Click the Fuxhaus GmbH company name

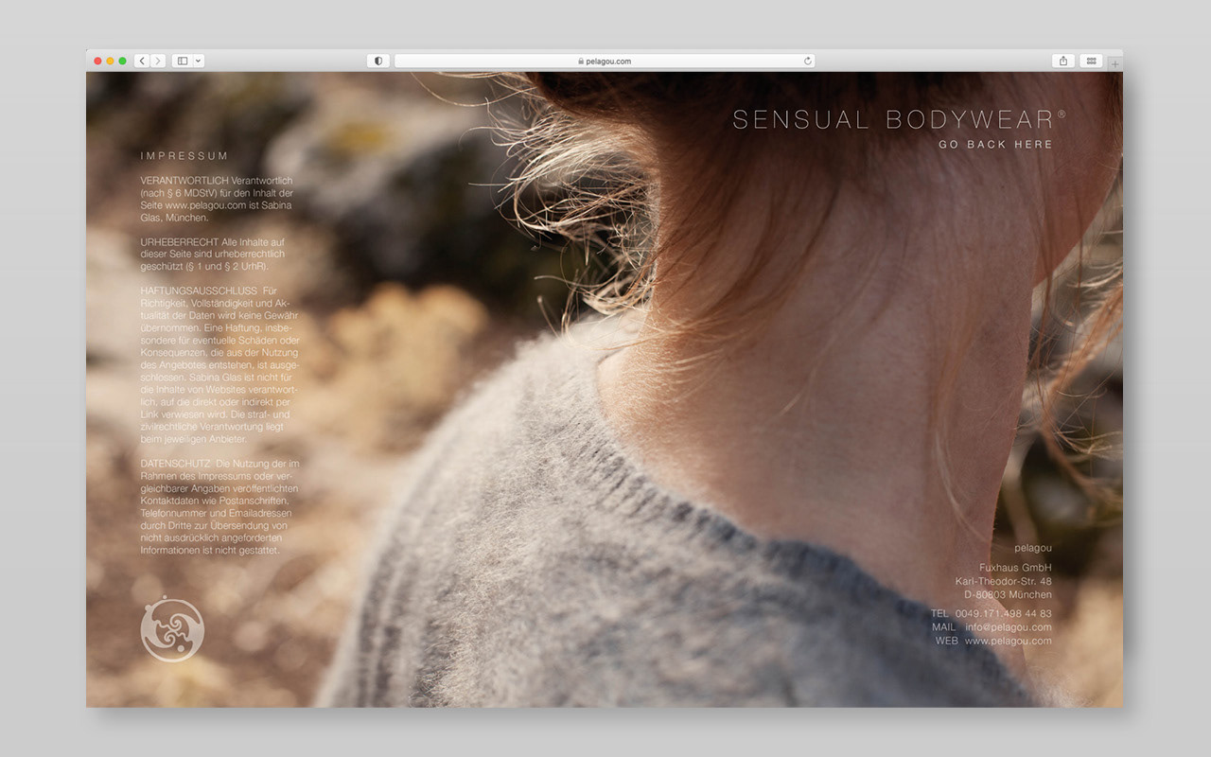coord(1015,568)
